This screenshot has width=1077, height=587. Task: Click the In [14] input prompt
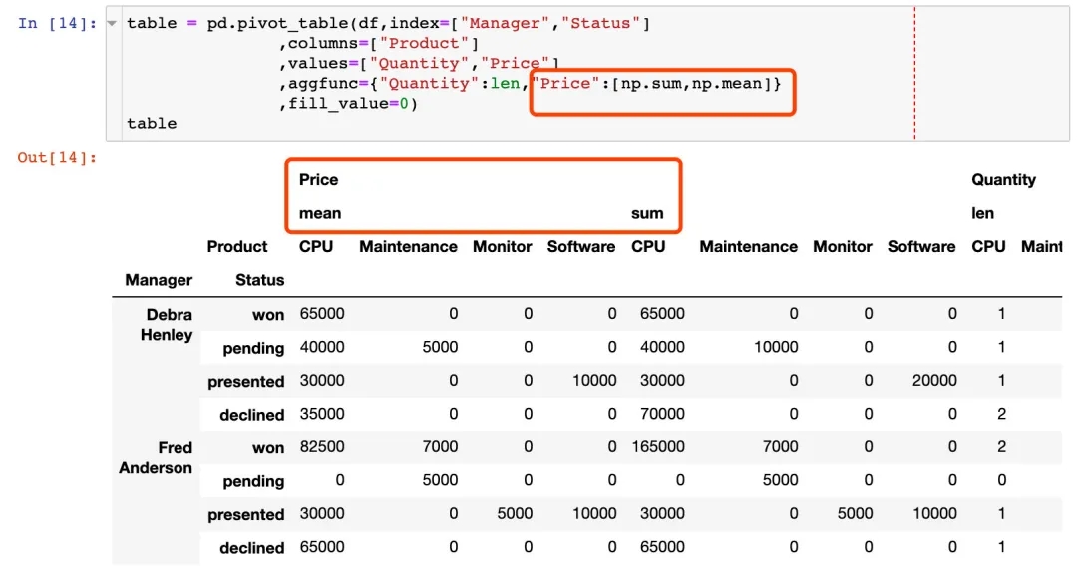tap(56, 23)
